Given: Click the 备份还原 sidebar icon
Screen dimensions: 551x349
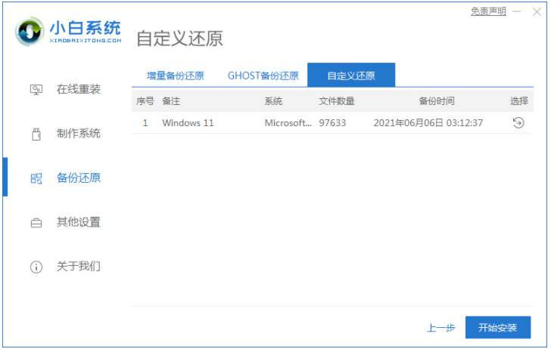Looking at the screenshot, I should [36, 178].
